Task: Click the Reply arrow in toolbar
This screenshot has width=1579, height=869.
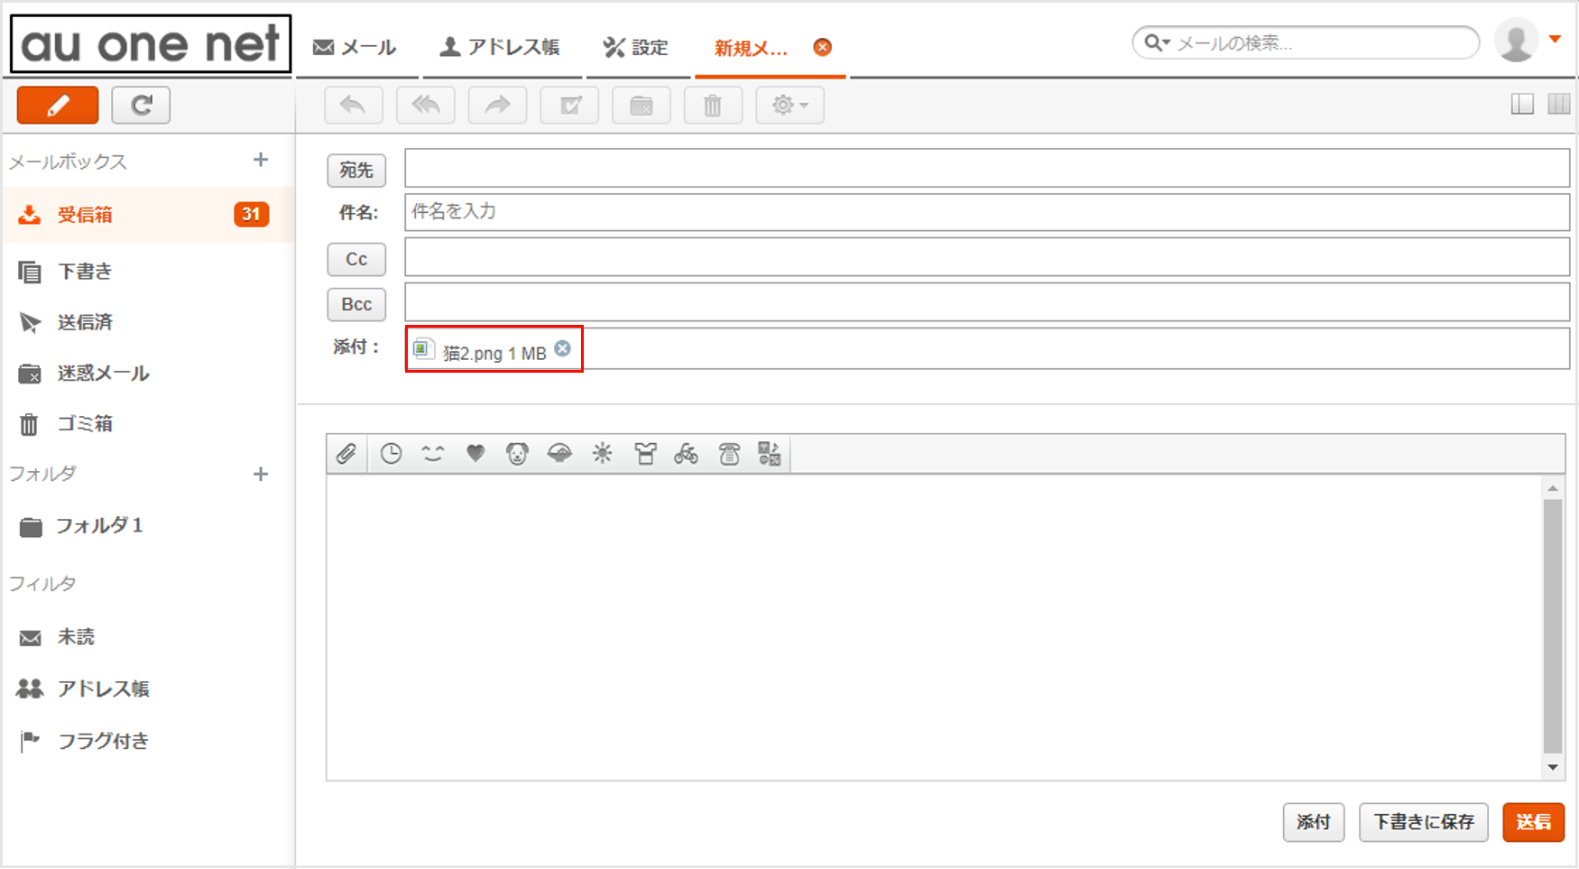Action: [353, 106]
